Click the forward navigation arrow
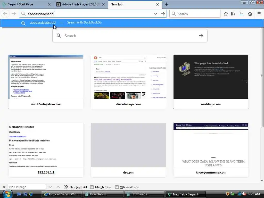264x198 pixels. [x=14, y=14]
